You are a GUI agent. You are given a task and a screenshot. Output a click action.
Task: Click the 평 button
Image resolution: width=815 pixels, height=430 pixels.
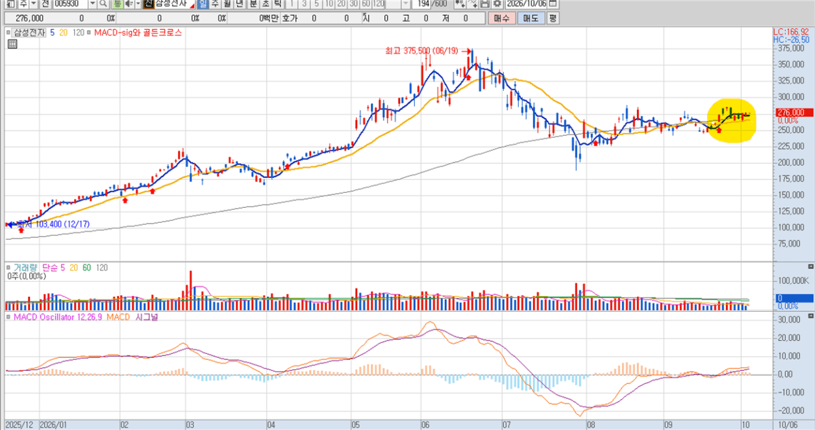pyautogui.click(x=553, y=19)
